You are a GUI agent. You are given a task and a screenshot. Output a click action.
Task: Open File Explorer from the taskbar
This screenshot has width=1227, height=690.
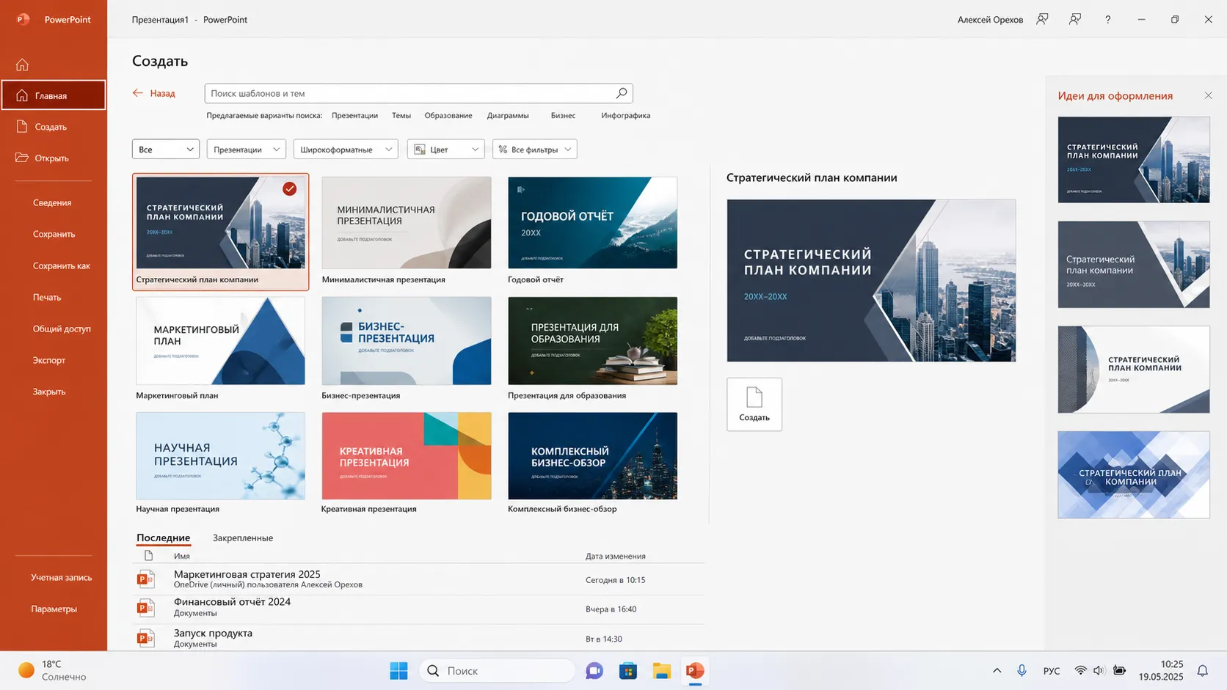tap(662, 671)
